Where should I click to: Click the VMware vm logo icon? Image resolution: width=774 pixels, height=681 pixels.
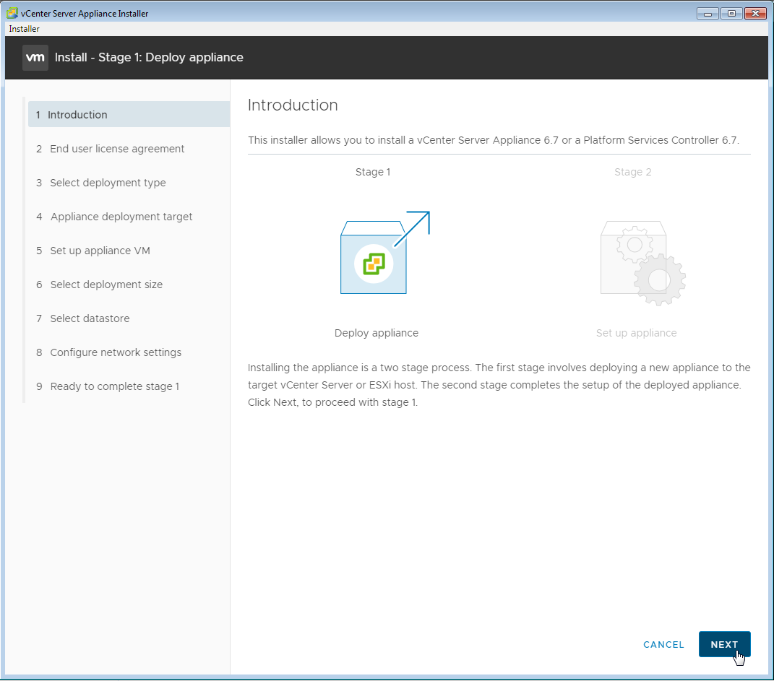pyautogui.click(x=35, y=57)
